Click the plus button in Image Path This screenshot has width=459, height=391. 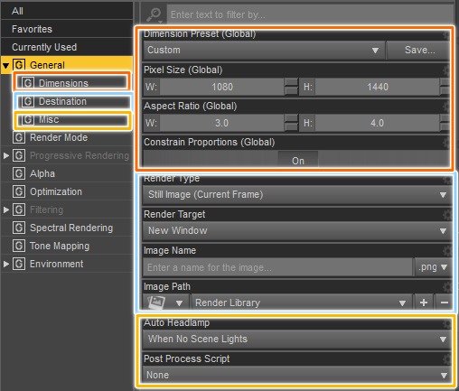tap(424, 303)
